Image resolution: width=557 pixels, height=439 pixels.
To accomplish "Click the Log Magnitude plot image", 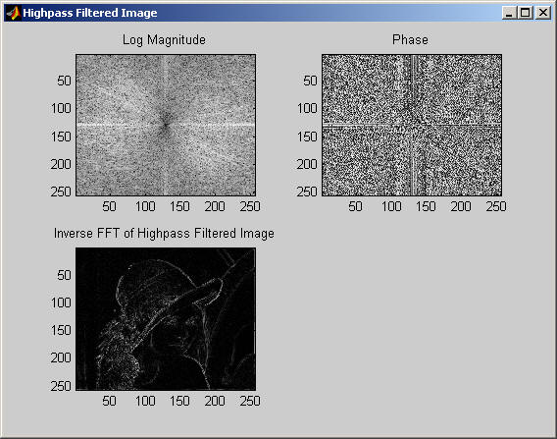I will [166, 125].
